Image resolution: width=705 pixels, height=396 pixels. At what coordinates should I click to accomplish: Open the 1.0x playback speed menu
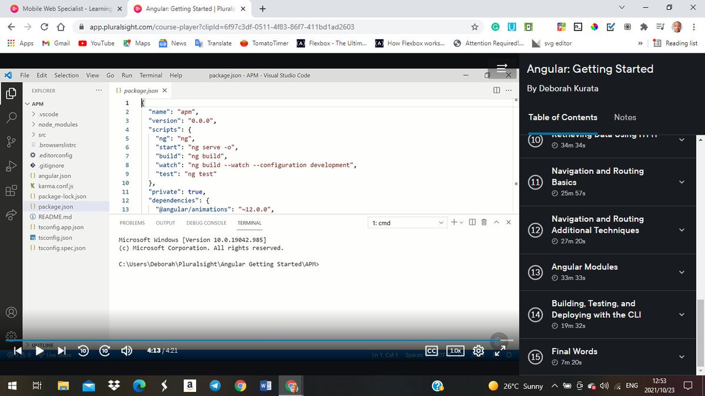[x=455, y=351]
